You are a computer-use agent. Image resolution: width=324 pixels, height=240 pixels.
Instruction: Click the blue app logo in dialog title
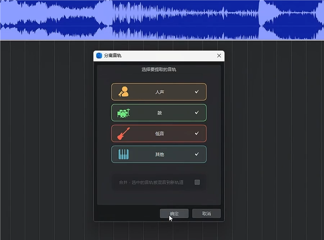99,56
